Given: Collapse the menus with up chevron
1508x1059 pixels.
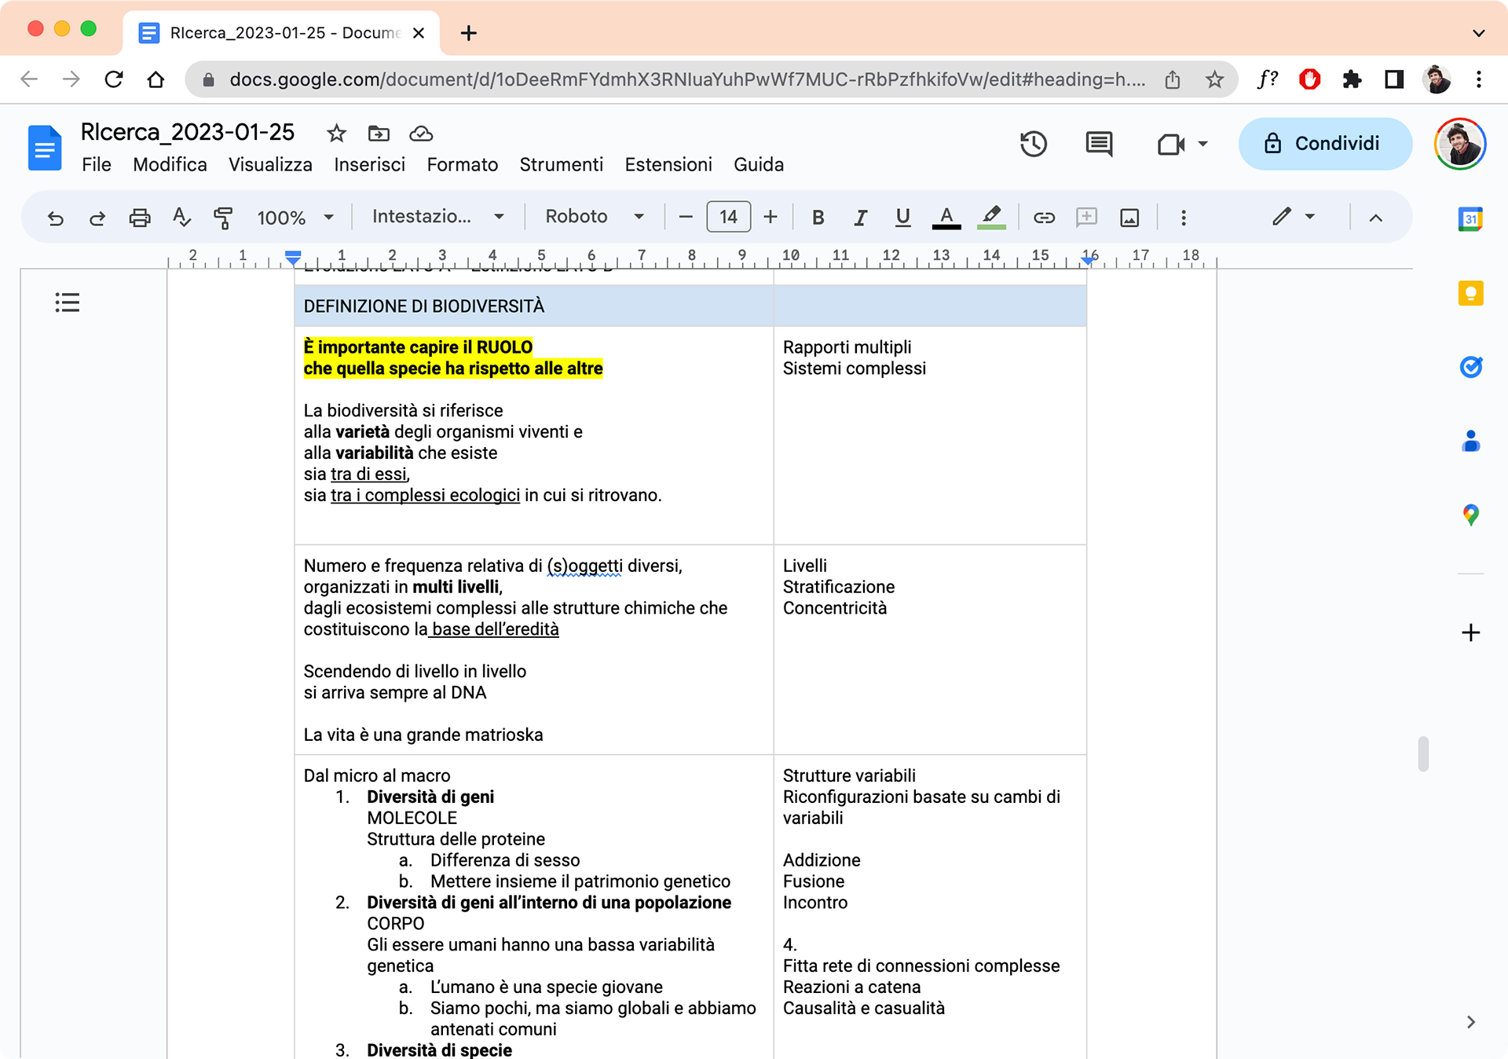Looking at the screenshot, I should 1375,218.
